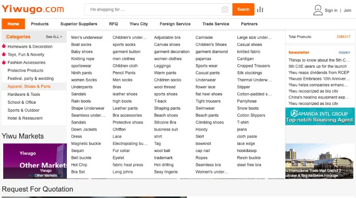The image size is (356, 198).
Task: Click the camera image-search icon
Action: (x=225, y=10)
